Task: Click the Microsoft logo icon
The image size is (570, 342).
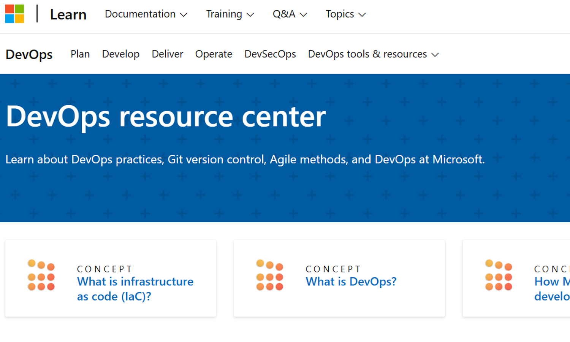Action: (15, 14)
